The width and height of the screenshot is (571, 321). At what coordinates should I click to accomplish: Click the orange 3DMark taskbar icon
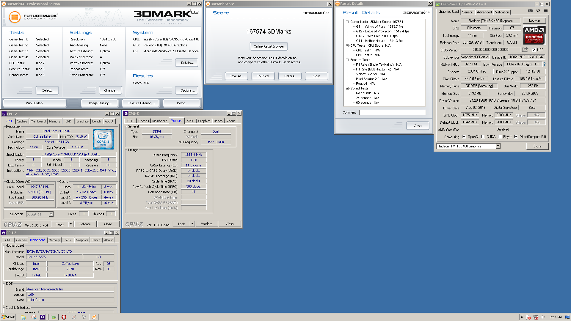point(94,317)
